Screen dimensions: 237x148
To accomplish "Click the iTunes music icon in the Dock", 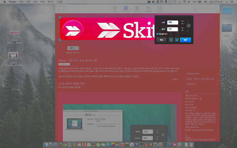I will (x=122, y=145).
